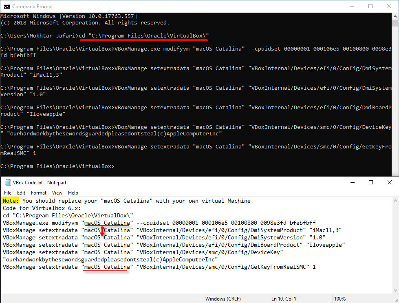This screenshot has width=399, height=303.
Task: Click the Notepad document icon in title bar
Action: coord(8,182)
